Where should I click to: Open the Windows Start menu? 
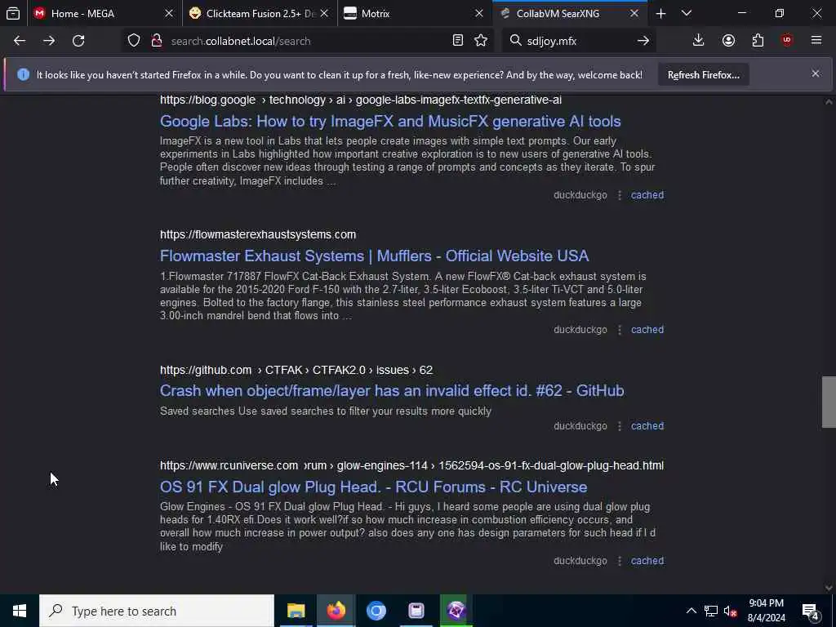click(20, 611)
